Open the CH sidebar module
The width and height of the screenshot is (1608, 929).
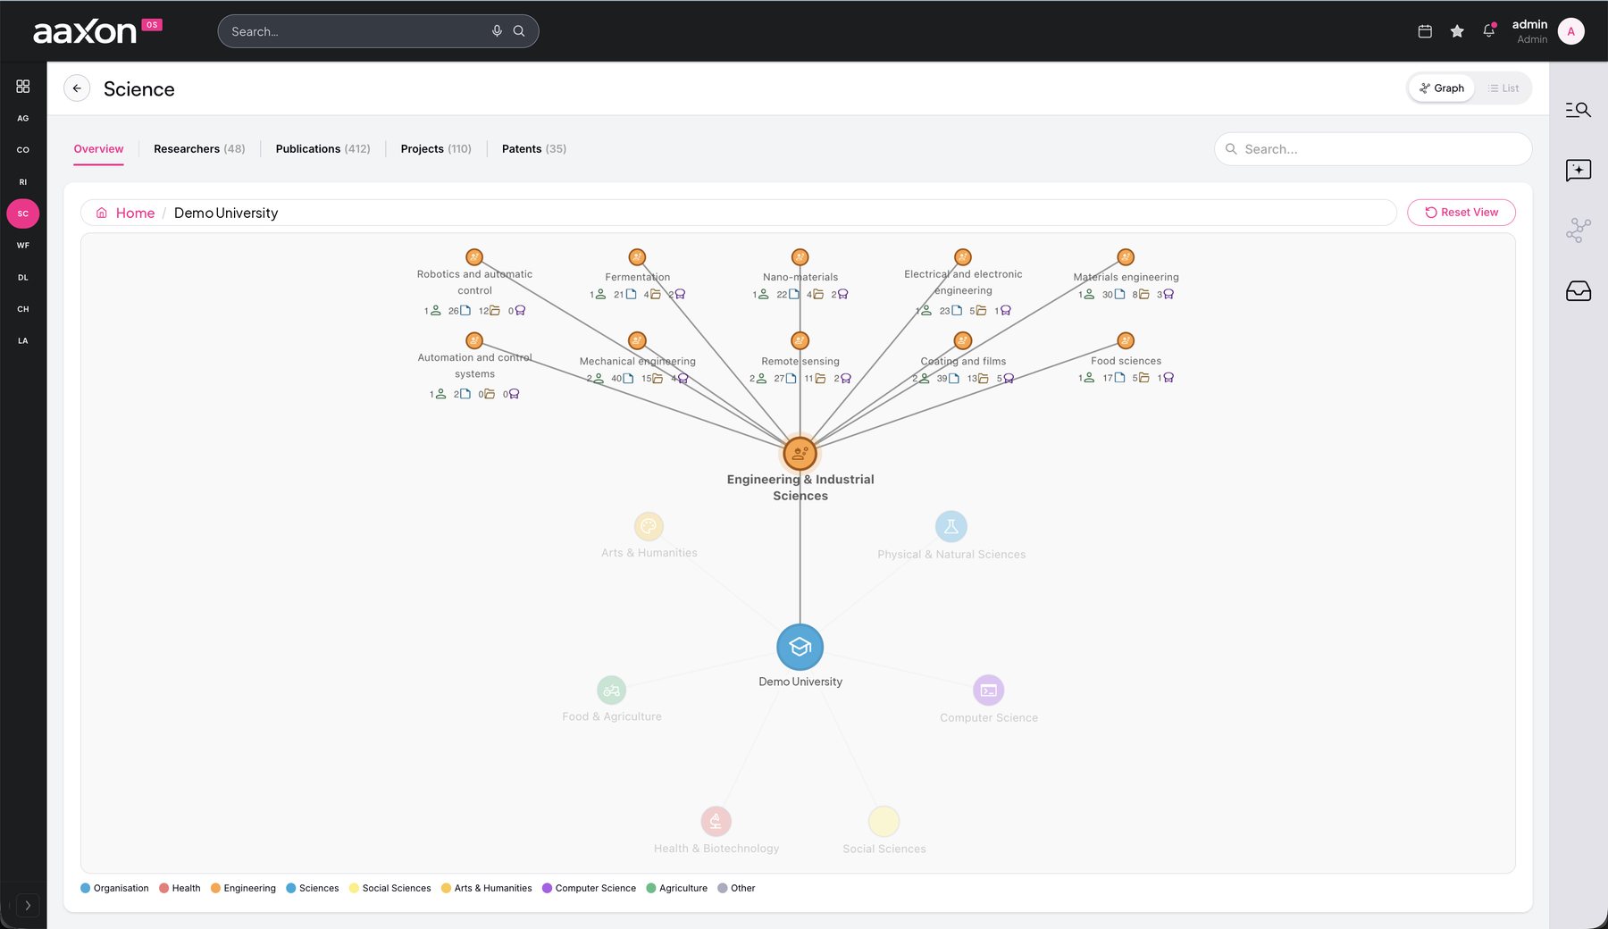coord(23,309)
